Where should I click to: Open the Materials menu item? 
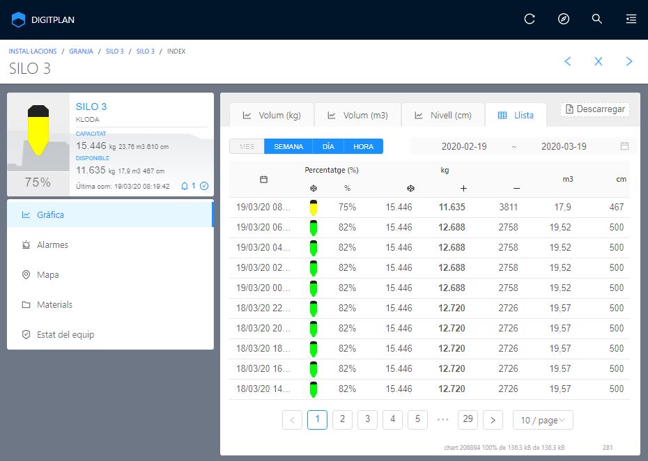110,305
